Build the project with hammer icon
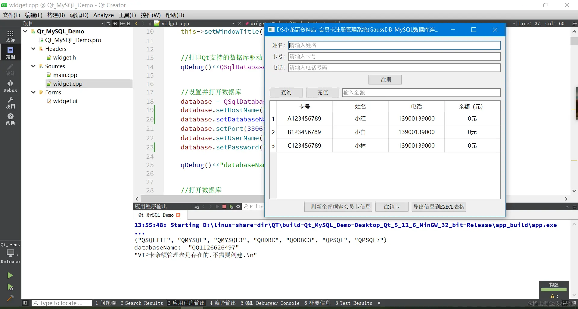578x309 pixels. (10, 298)
